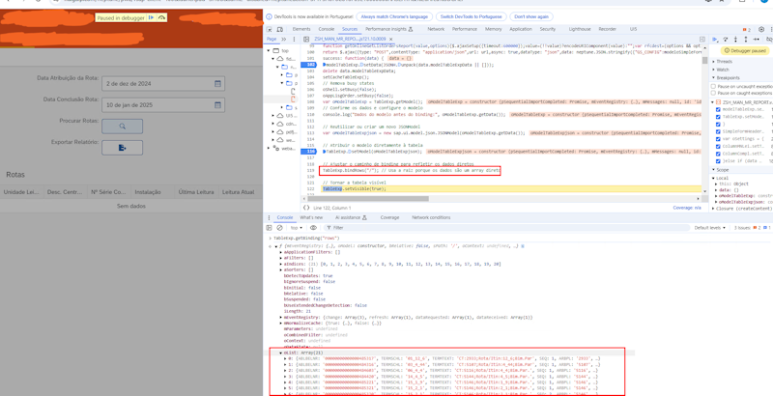Image resolution: width=773 pixels, height=396 pixels.
Task: Click the console live expression eye icon
Action: click(313, 228)
